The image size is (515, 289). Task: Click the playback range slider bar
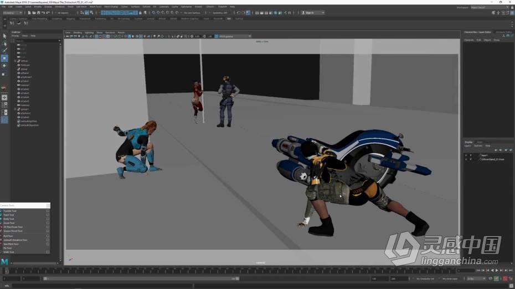point(141,279)
